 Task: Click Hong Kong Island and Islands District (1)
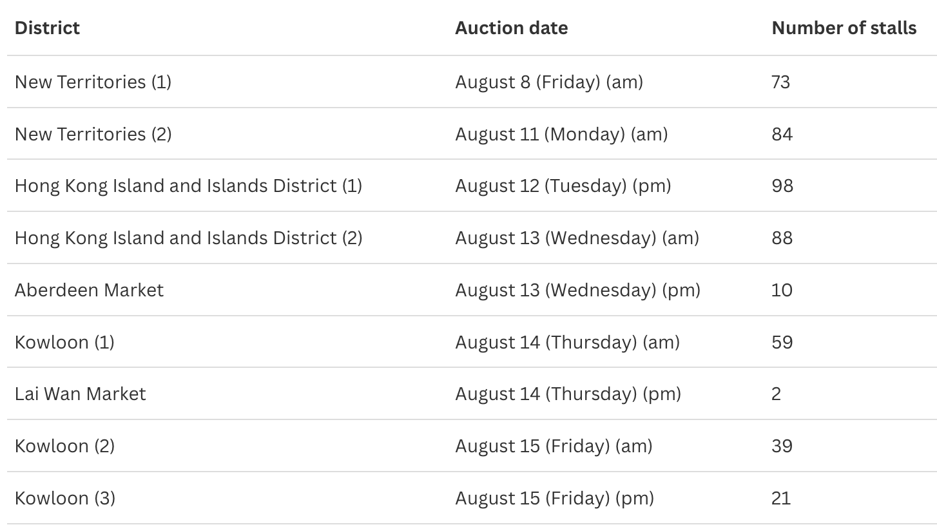coord(188,186)
